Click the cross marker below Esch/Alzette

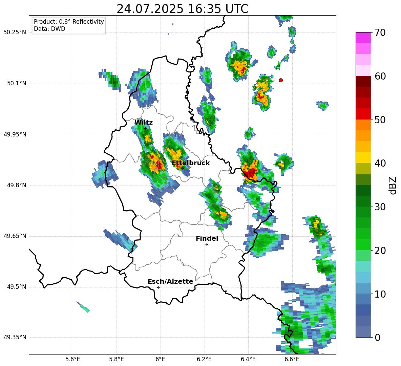(158, 287)
